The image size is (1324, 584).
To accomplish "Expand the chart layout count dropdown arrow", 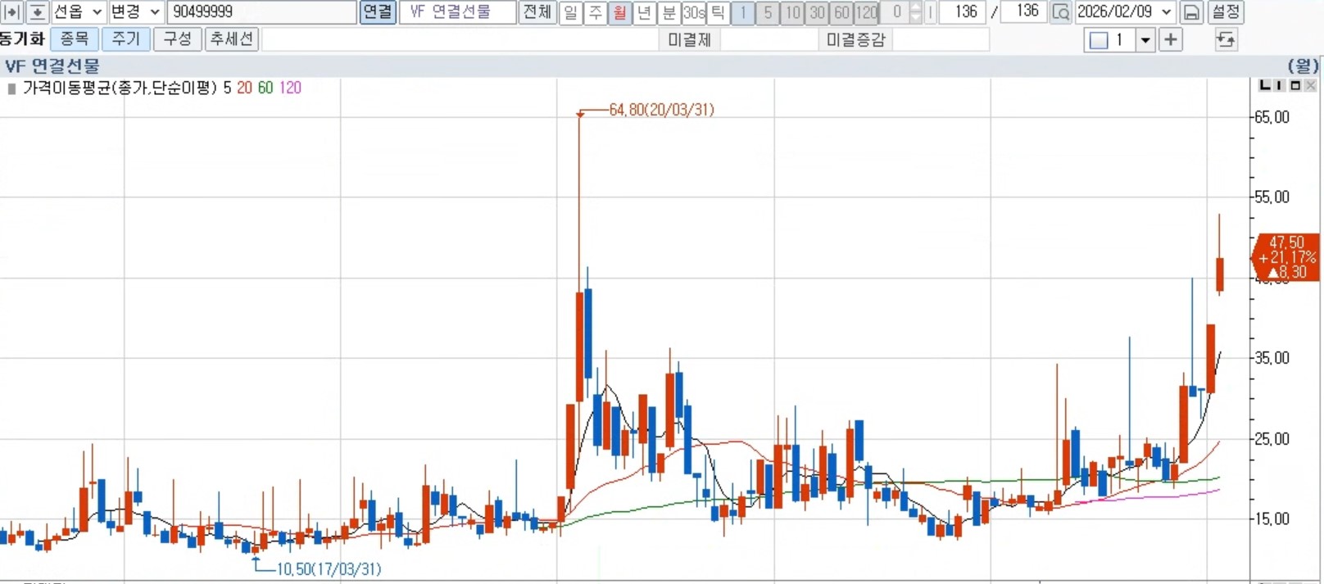I will pos(1145,39).
